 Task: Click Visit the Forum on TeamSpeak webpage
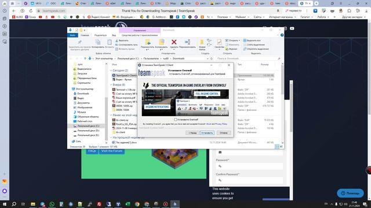click(112, 151)
